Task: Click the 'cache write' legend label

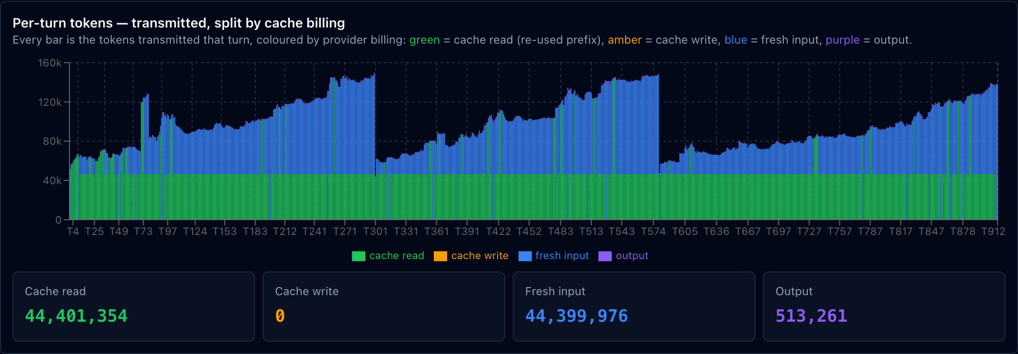Action: click(x=480, y=256)
